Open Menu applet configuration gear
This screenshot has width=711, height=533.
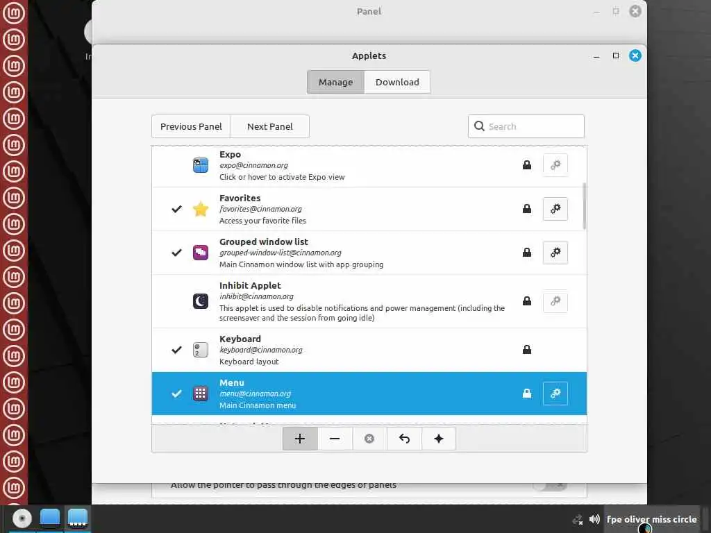(x=555, y=394)
